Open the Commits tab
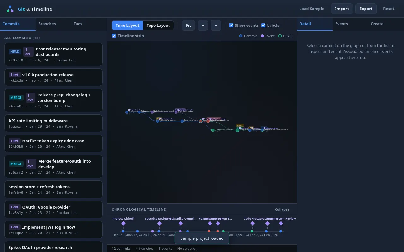 point(18,24)
